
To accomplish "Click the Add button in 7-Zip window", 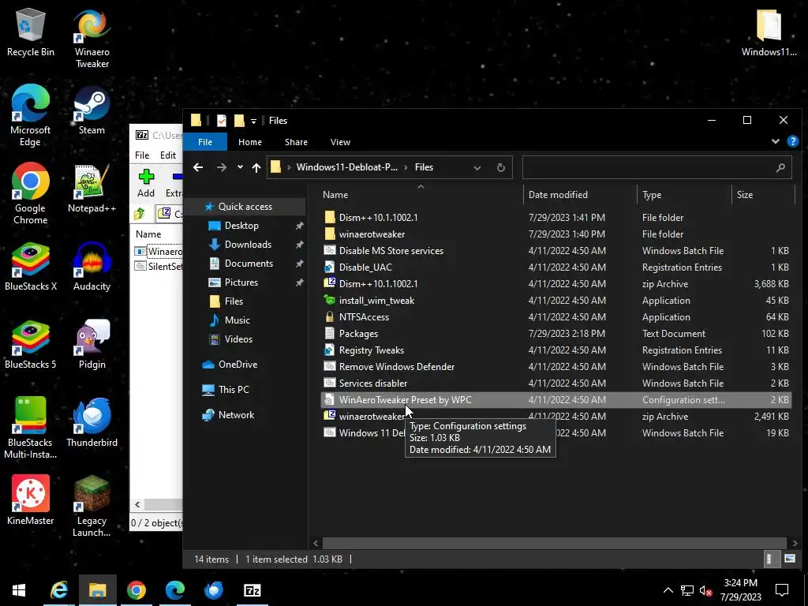I will coord(146,183).
